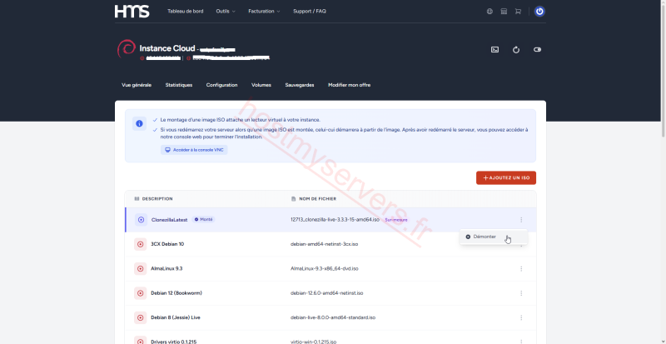
Task: Click the Instance Cloud title
Action: click(167, 48)
